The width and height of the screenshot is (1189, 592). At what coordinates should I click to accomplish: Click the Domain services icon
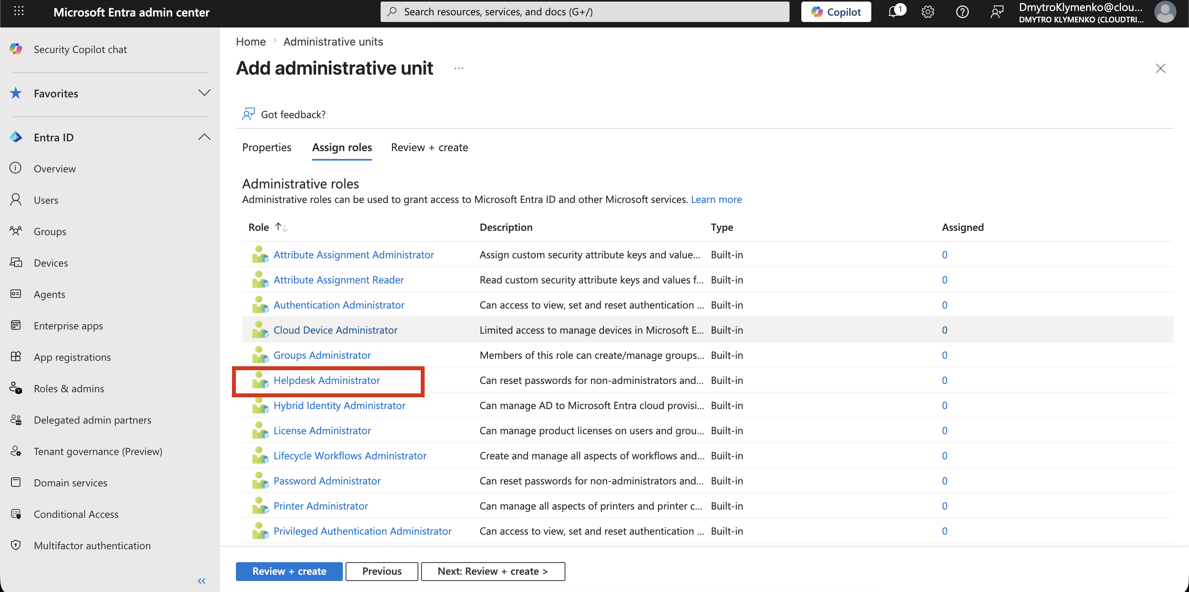pyautogui.click(x=16, y=482)
